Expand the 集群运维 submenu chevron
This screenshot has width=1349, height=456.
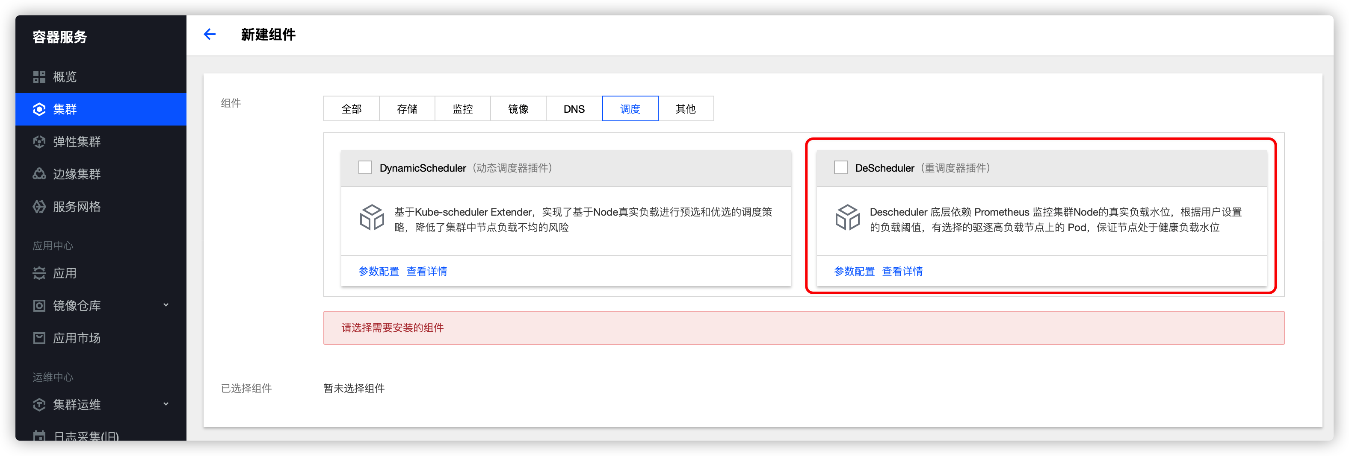pyautogui.click(x=166, y=404)
